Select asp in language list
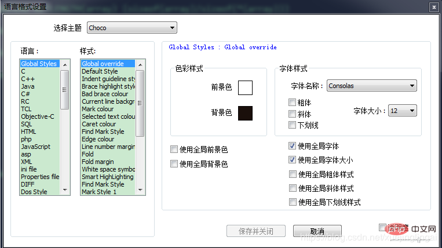442x248 pixels. 40,154
